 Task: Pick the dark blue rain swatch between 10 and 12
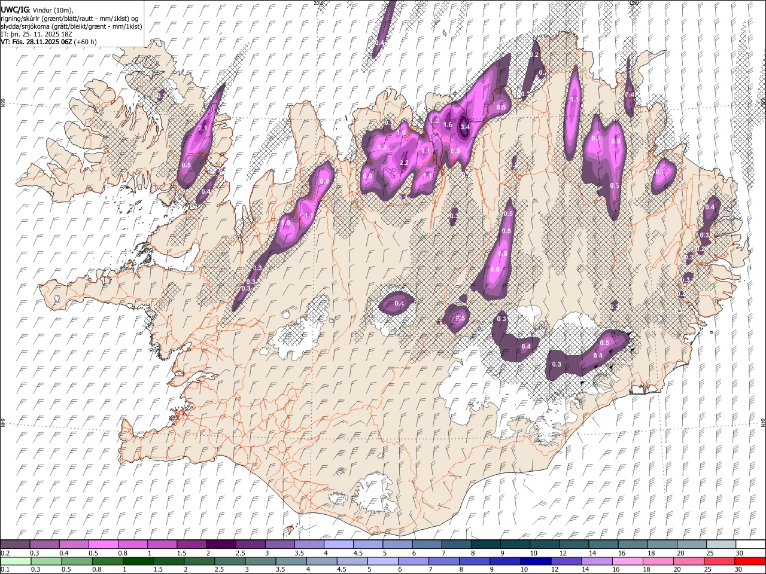click(x=536, y=561)
